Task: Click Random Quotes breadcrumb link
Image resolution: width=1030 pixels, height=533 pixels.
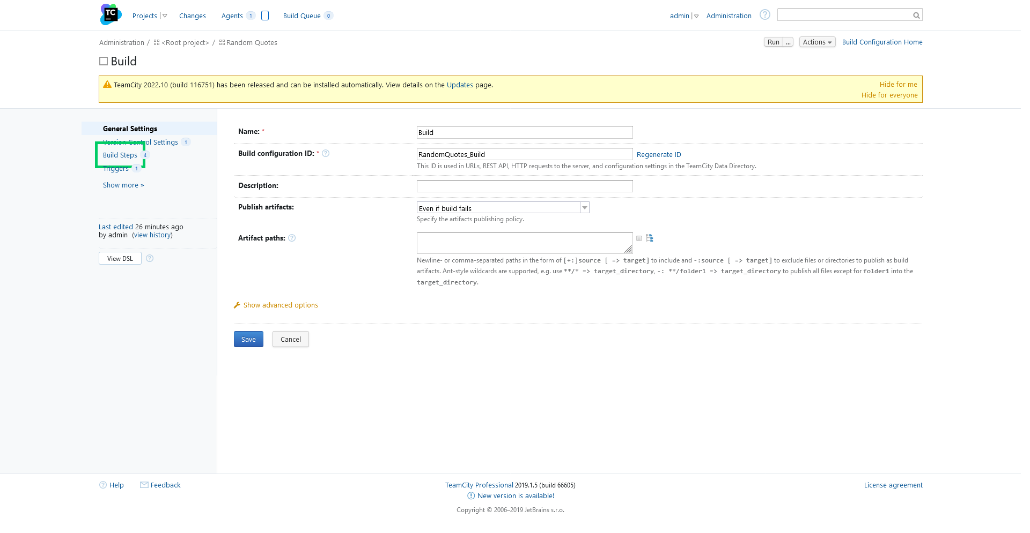Action: [x=252, y=43]
